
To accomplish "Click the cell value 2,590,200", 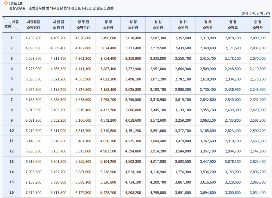I will click(258, 131).
